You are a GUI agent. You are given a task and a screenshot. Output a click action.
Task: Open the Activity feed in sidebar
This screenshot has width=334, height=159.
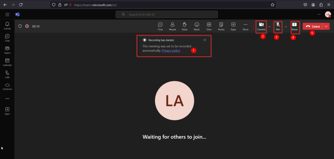7,25
